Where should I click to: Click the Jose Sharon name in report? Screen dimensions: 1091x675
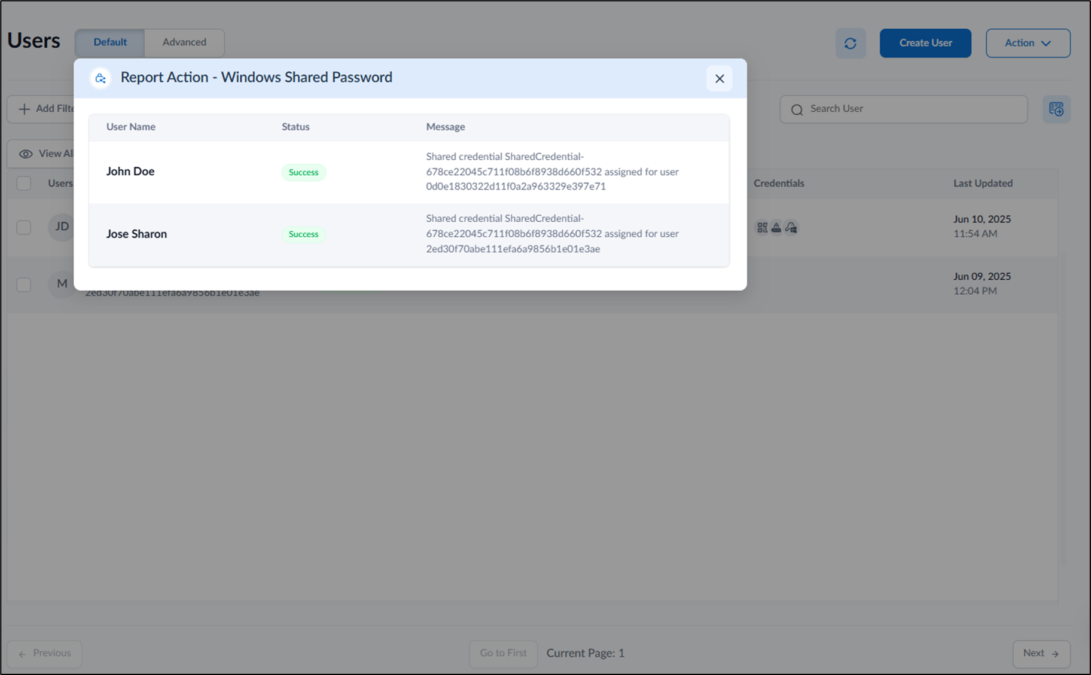click(136, 234)
